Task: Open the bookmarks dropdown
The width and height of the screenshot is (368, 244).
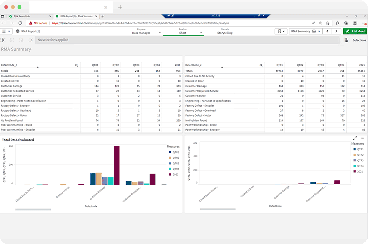Action: (x=281, y=31)
